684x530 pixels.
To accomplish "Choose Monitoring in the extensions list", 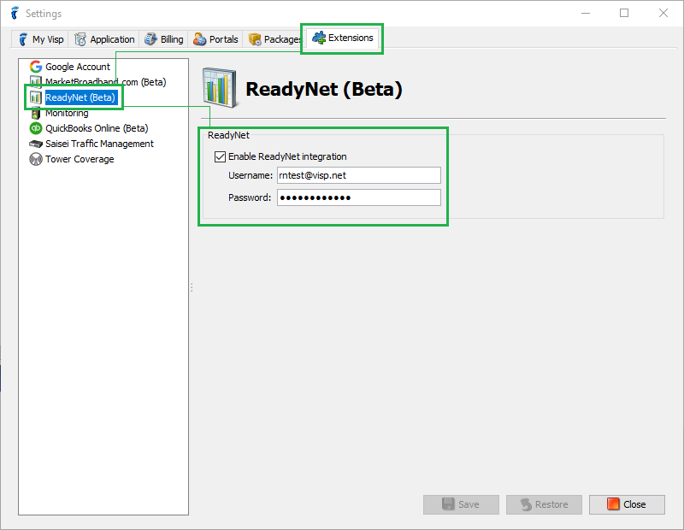I will coord(67,113).
